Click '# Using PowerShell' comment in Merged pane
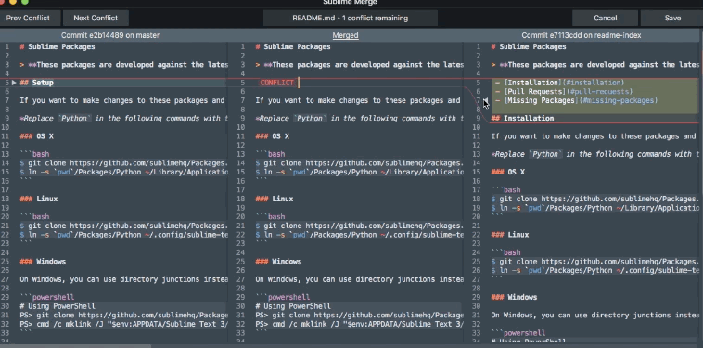Image resolution: width=703 pixels, height=348 pixels. [x=293, y=306]
